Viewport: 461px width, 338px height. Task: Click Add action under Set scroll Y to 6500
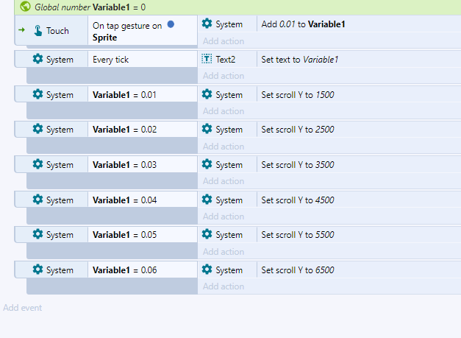[x=224, y=286]
